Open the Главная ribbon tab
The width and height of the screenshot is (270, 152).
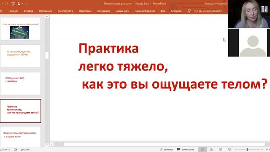[x=13, y=11]
